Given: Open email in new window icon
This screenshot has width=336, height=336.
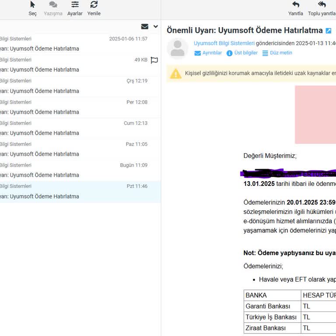Looking at the screenshot, I should pyautogui.click(x=328, y=31).
